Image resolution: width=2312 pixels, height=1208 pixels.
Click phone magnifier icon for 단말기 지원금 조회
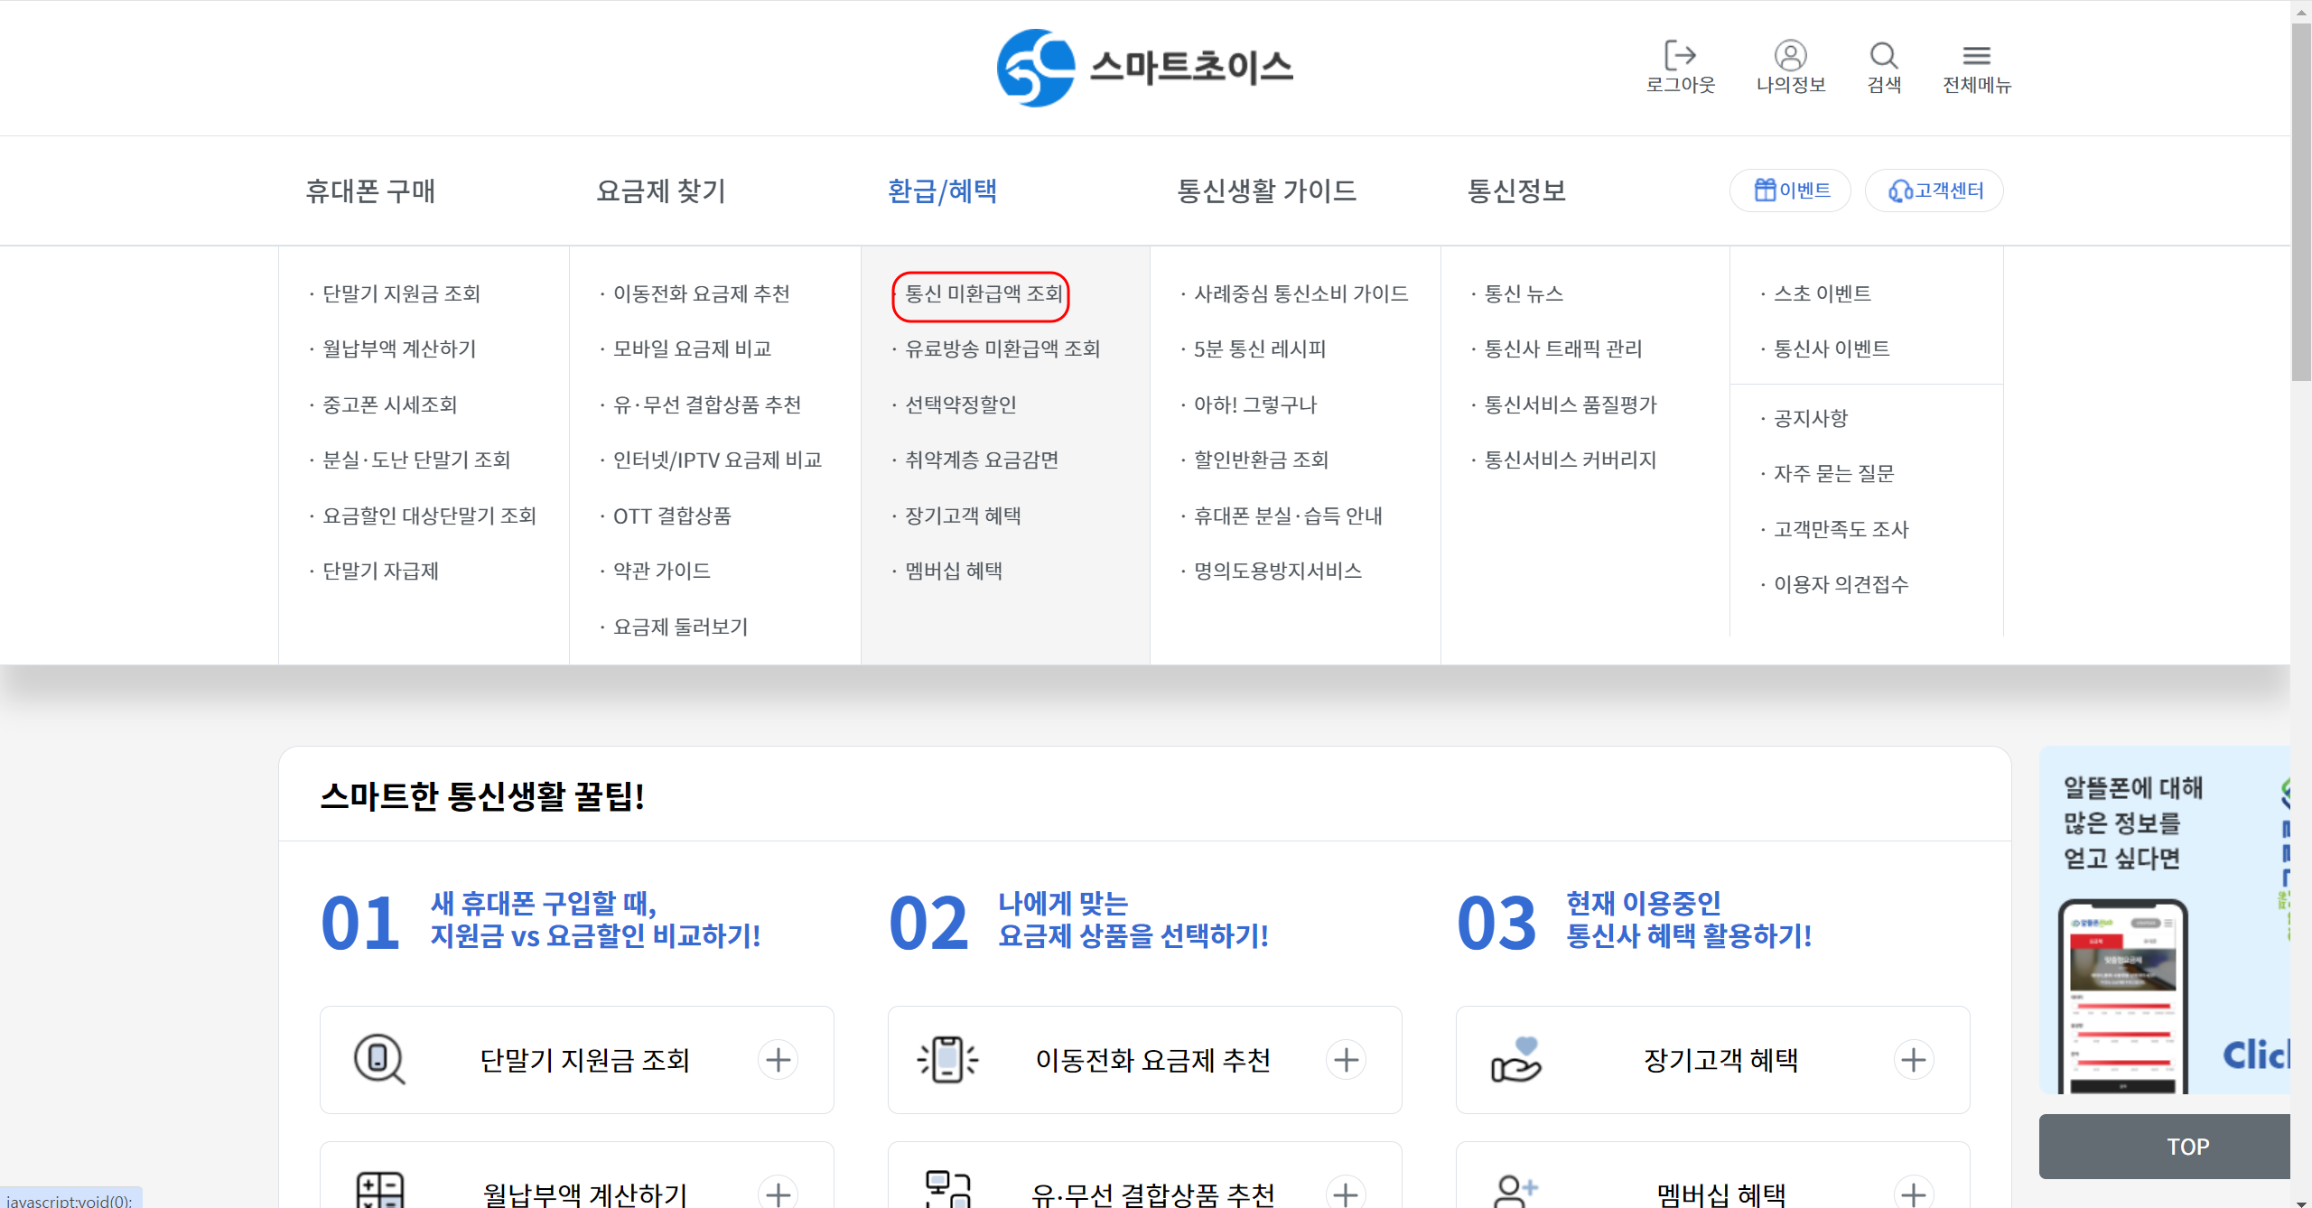[x=379, y=1059]
